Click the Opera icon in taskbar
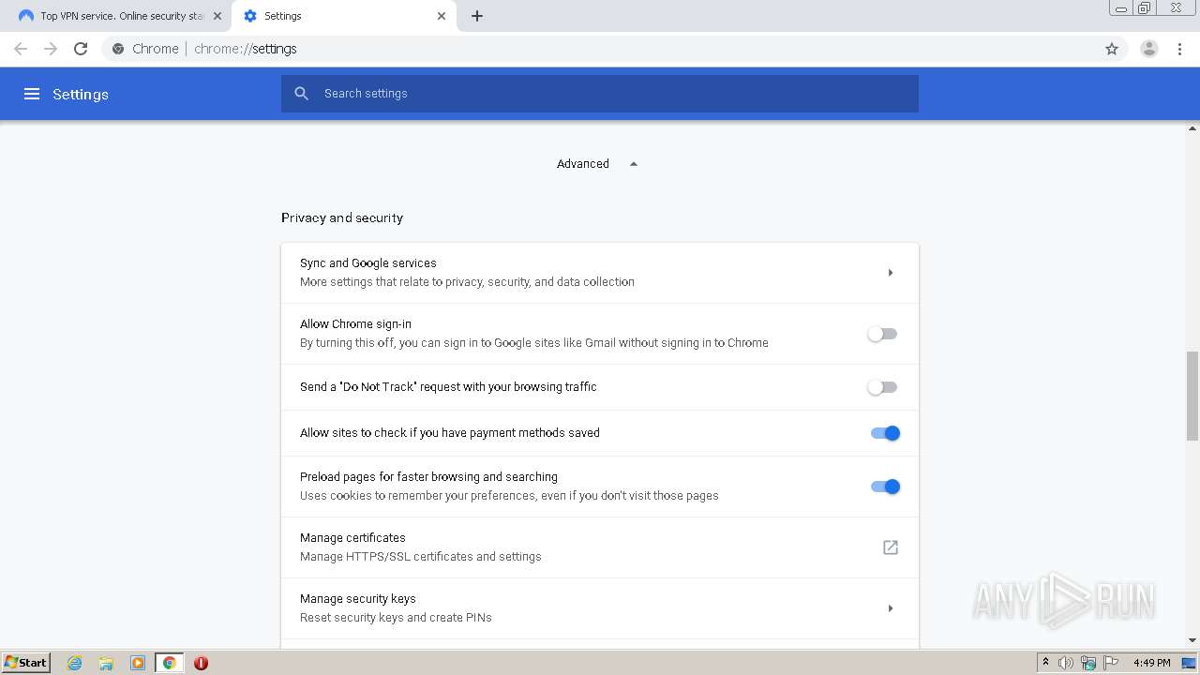 pyautogui.click(x=201, y=663)
